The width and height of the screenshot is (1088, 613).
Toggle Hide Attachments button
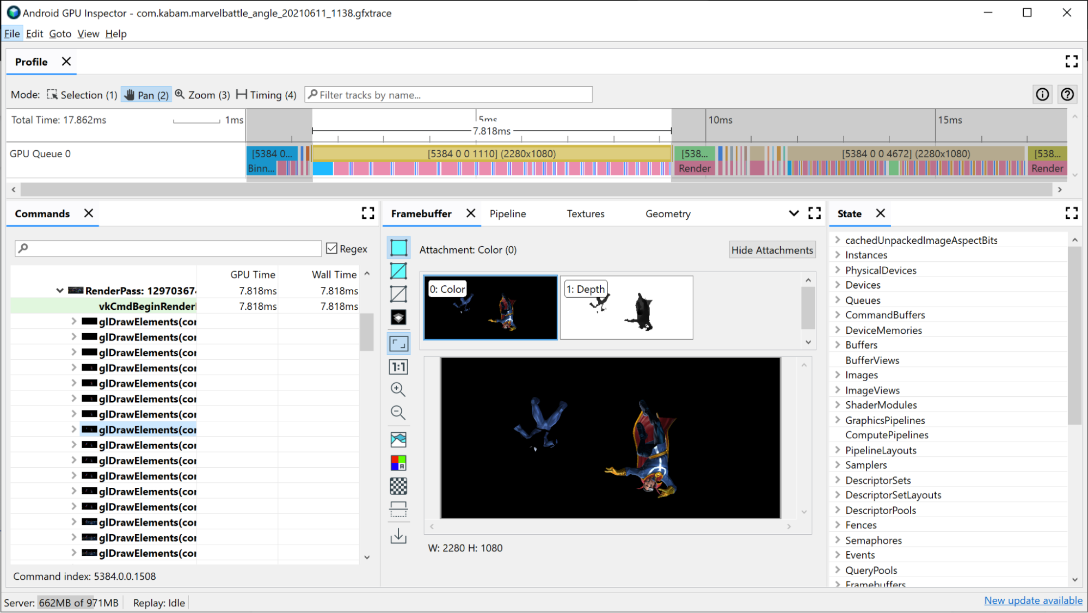[x=771, y=249]
